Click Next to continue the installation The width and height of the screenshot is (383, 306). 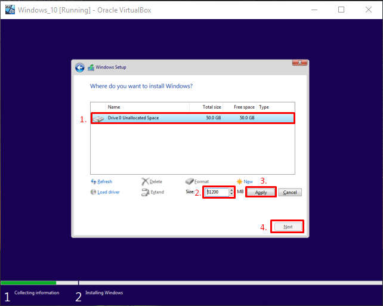click(288, 227)
